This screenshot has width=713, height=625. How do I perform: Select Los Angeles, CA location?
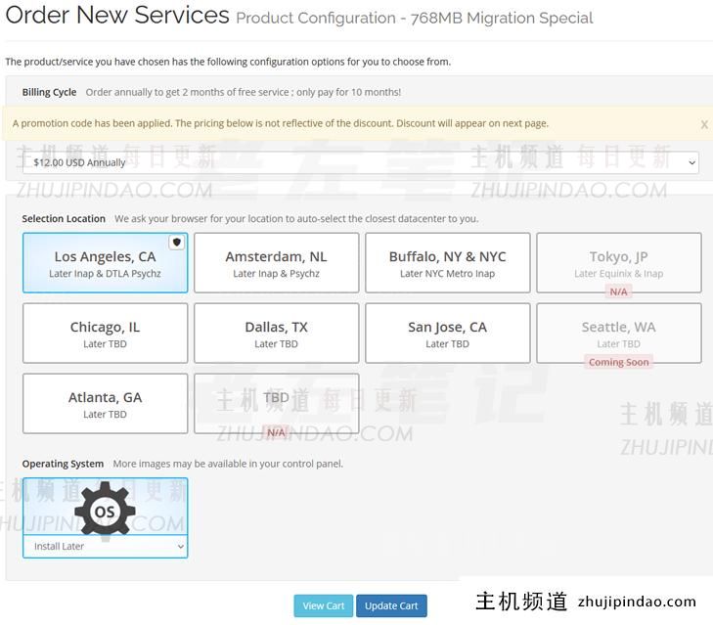pyautogui.click(x=105, y=263)
